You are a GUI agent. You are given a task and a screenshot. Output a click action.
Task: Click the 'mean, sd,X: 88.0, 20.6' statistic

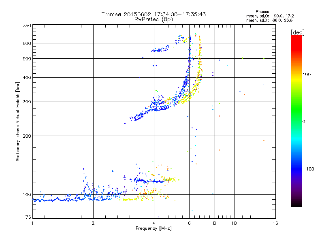pyautogui.click(x=269, y=20)
